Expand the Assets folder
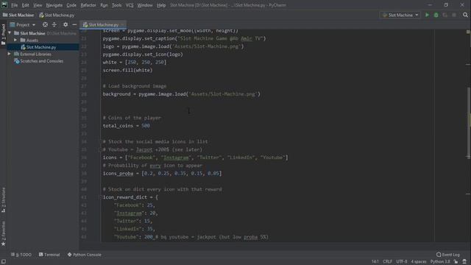This screenshot has height=265, width=471. click(15, 40)
